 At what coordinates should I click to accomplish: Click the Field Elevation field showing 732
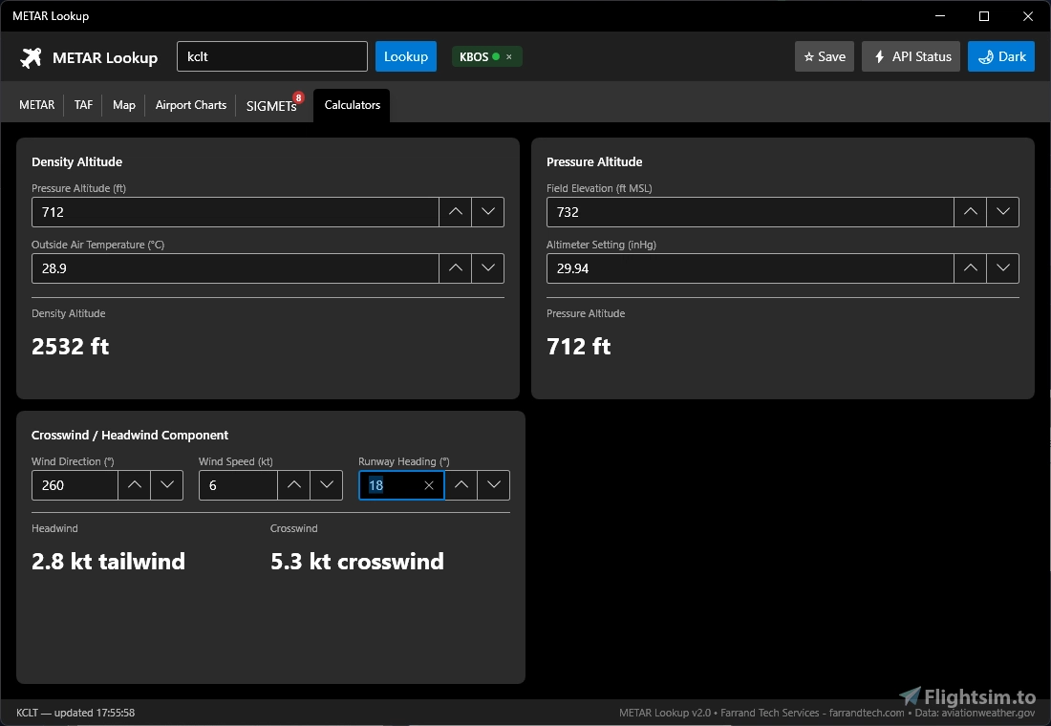[750, 212]
